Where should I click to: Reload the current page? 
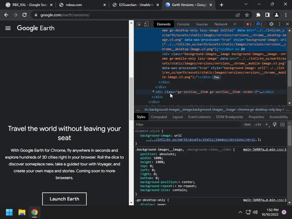25,15
